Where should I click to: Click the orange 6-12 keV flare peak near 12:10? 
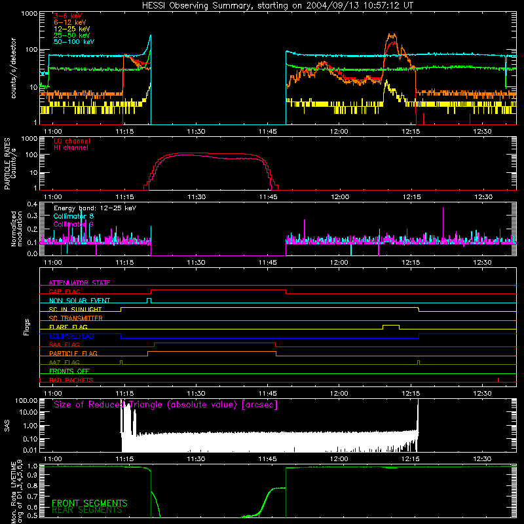click(392, 35)
